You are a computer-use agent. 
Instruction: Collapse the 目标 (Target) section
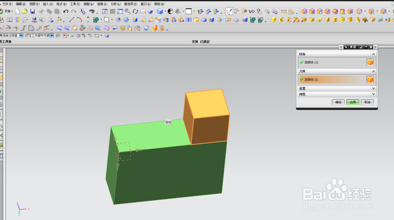374,54
